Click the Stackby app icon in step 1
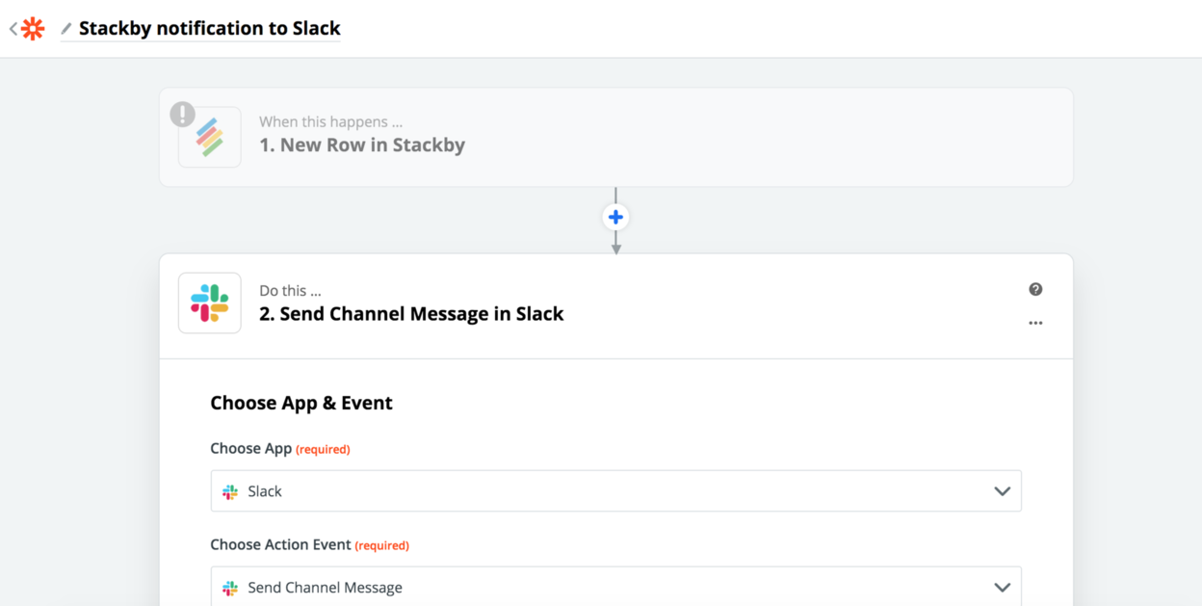This screenshot has height=606, width=1202. 210,138
